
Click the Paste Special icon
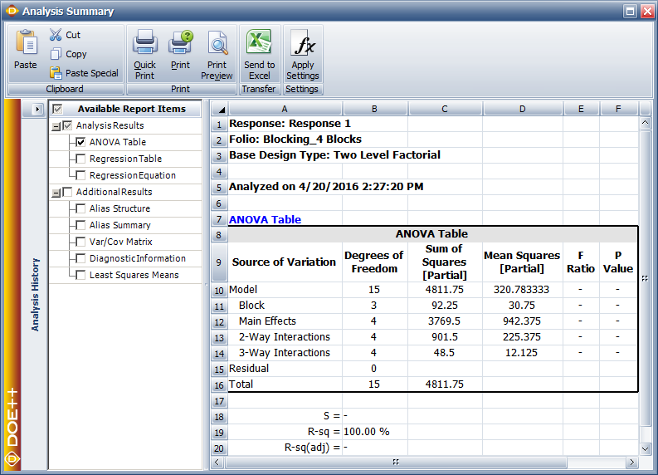[x=56, y=72]
